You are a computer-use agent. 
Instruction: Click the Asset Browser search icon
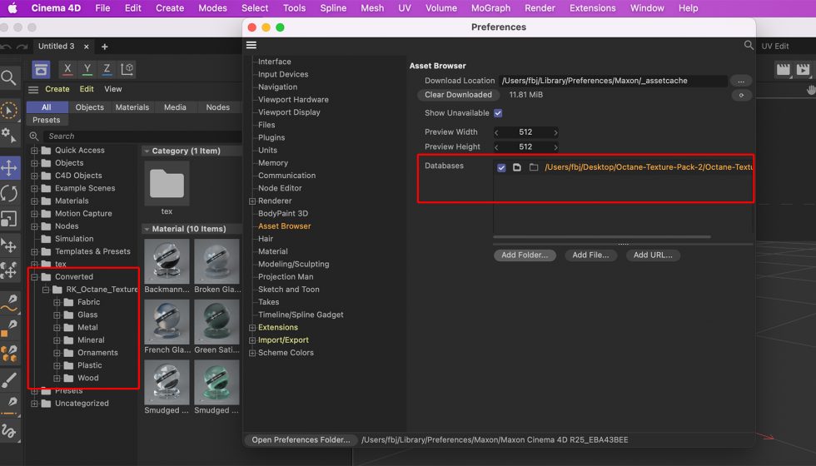tap(34, 136)
